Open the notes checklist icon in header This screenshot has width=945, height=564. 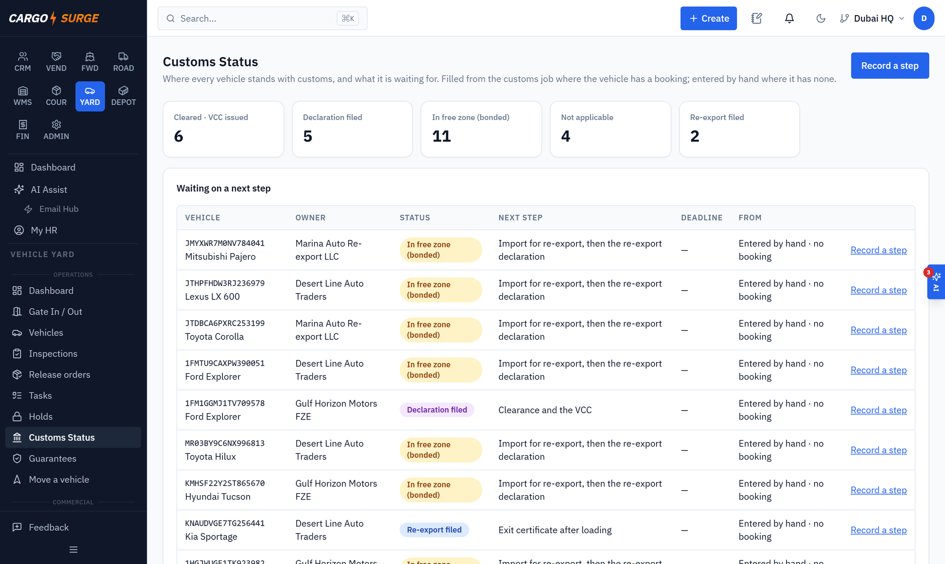756,18
